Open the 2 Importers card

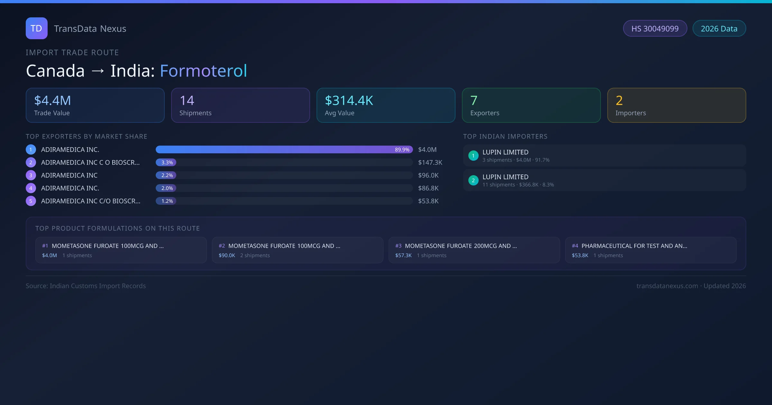pos(676,105)
